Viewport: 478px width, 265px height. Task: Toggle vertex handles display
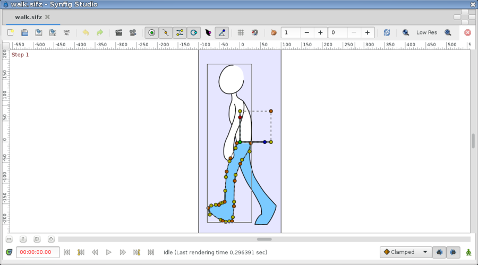point(166,32)
